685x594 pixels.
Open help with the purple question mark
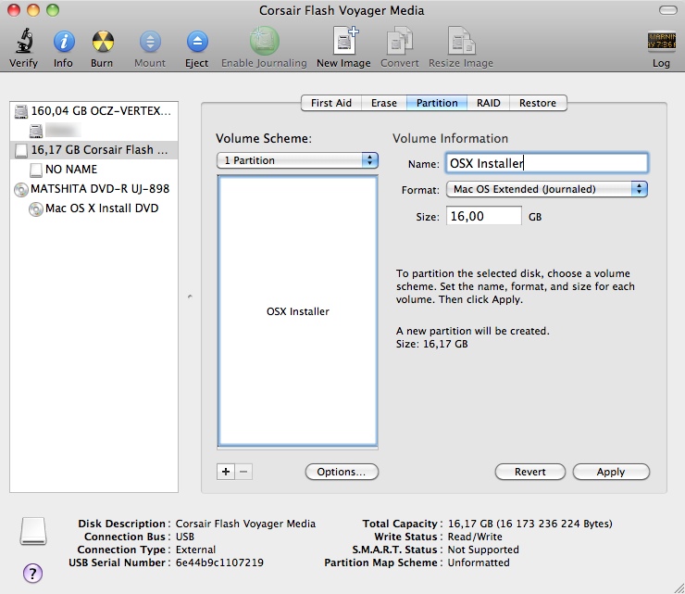[x=32, y=573]
